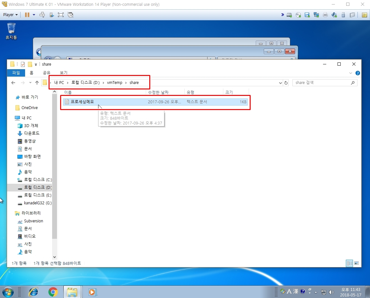This screenshot has width=370, height=298.
Task: Open the Recycle Bin on the desktop
Action: pos(11,31)
